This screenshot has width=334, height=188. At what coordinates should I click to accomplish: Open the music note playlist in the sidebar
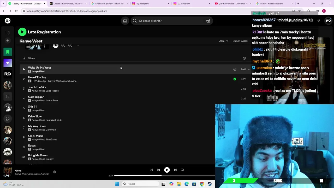pyautogui.click(x=8, y=96)
